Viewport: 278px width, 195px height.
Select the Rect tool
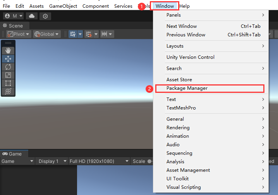click(x=8, y=83)
